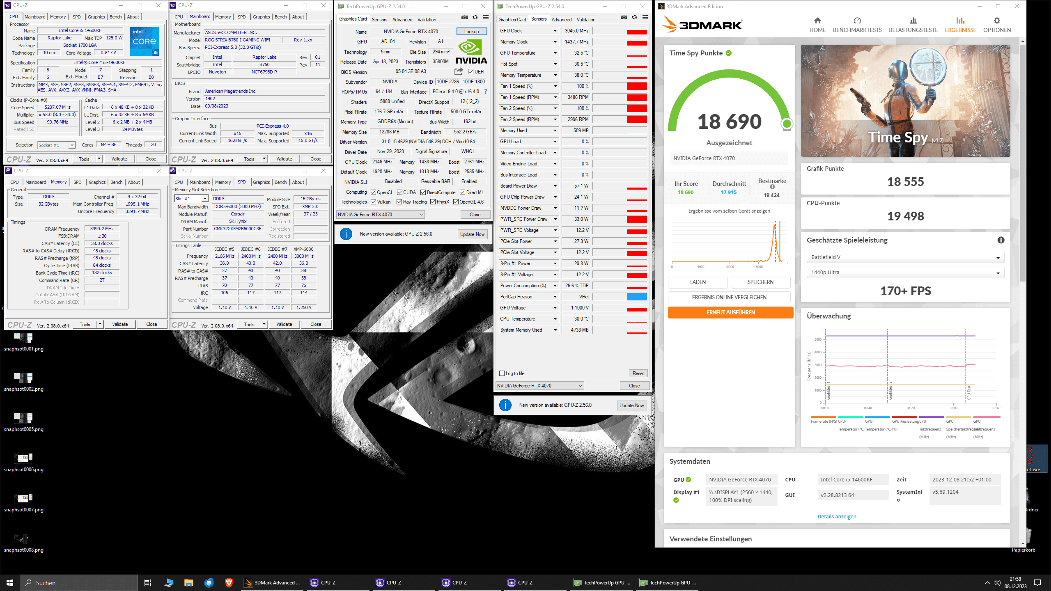Switch to the Advanced tab in GPU-Z Sensors window
Image resolution: width=1051 pixels, height=591 pixels.
[561, 20]
